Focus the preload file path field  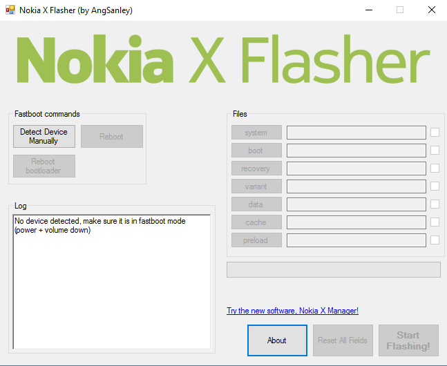tap(356, 240)
